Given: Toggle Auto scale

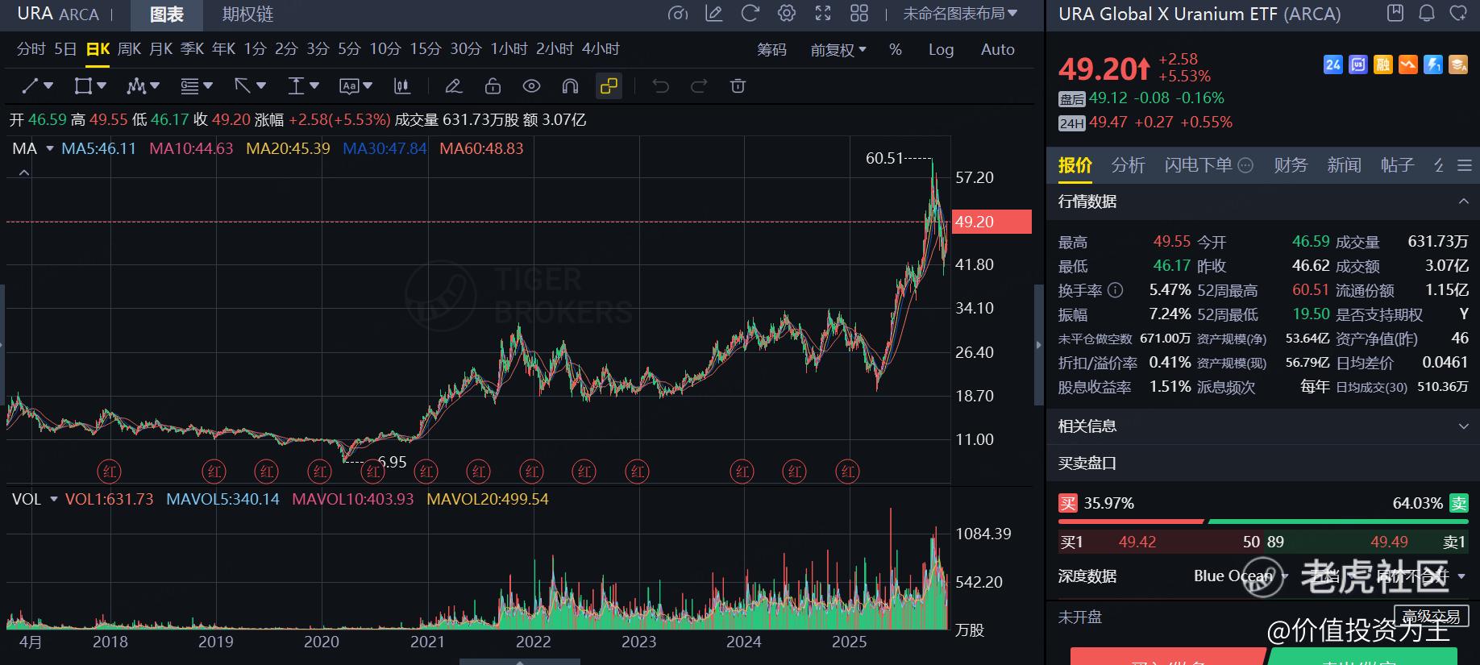Looking at the screenshot, I should click(997, 50).
